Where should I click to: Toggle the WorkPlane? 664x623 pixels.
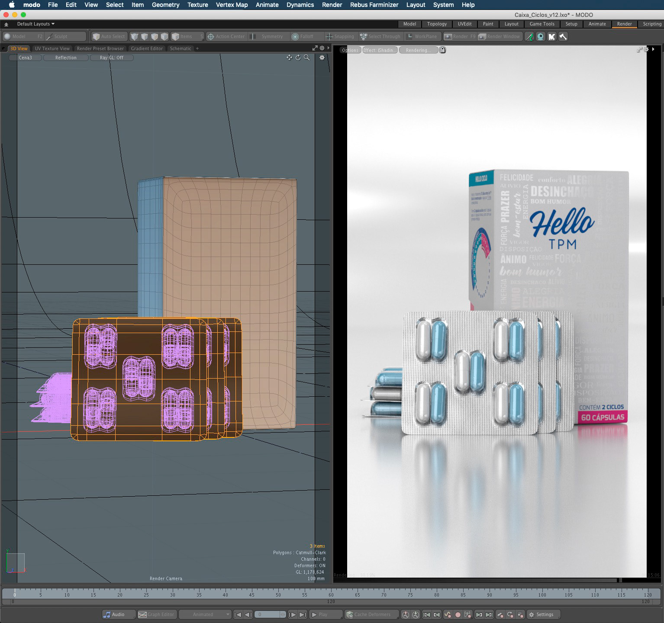tap(422, 37)
